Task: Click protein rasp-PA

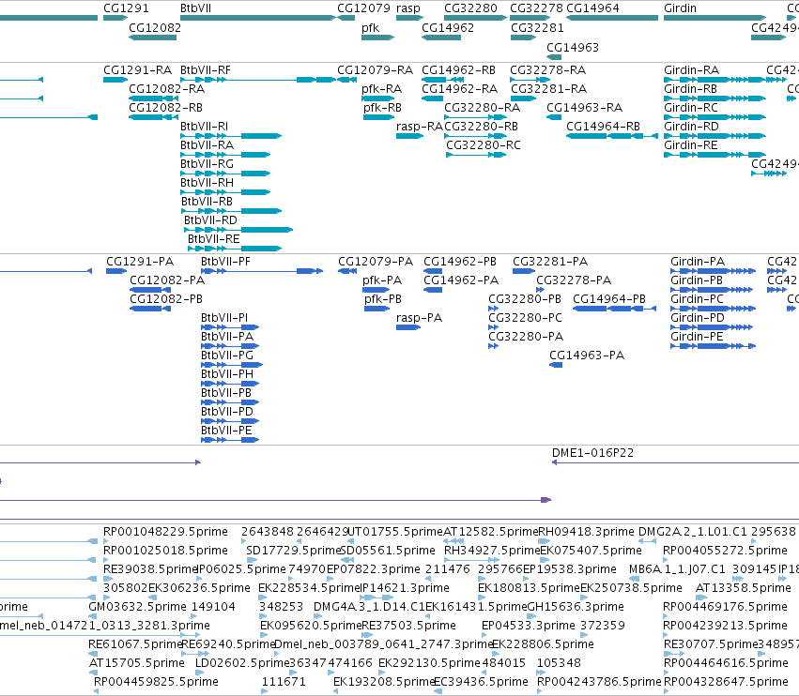Action: (x=419, y=318)
